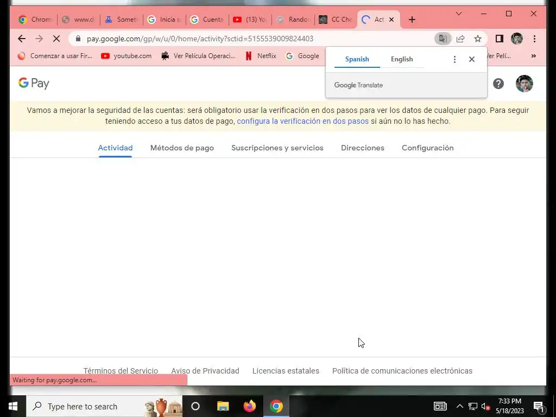This screenshot has width=556, height=417.
Task: Switch to the Inicia s browser tab
Action: click(165, 20)
